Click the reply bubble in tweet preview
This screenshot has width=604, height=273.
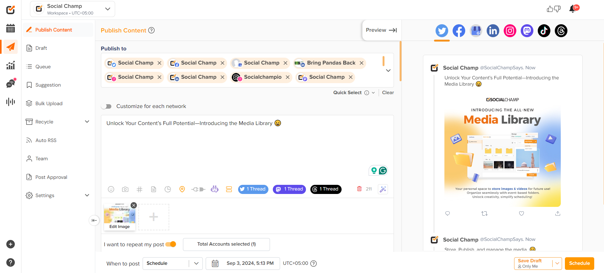pyautogui.click(x=447, y=213)
